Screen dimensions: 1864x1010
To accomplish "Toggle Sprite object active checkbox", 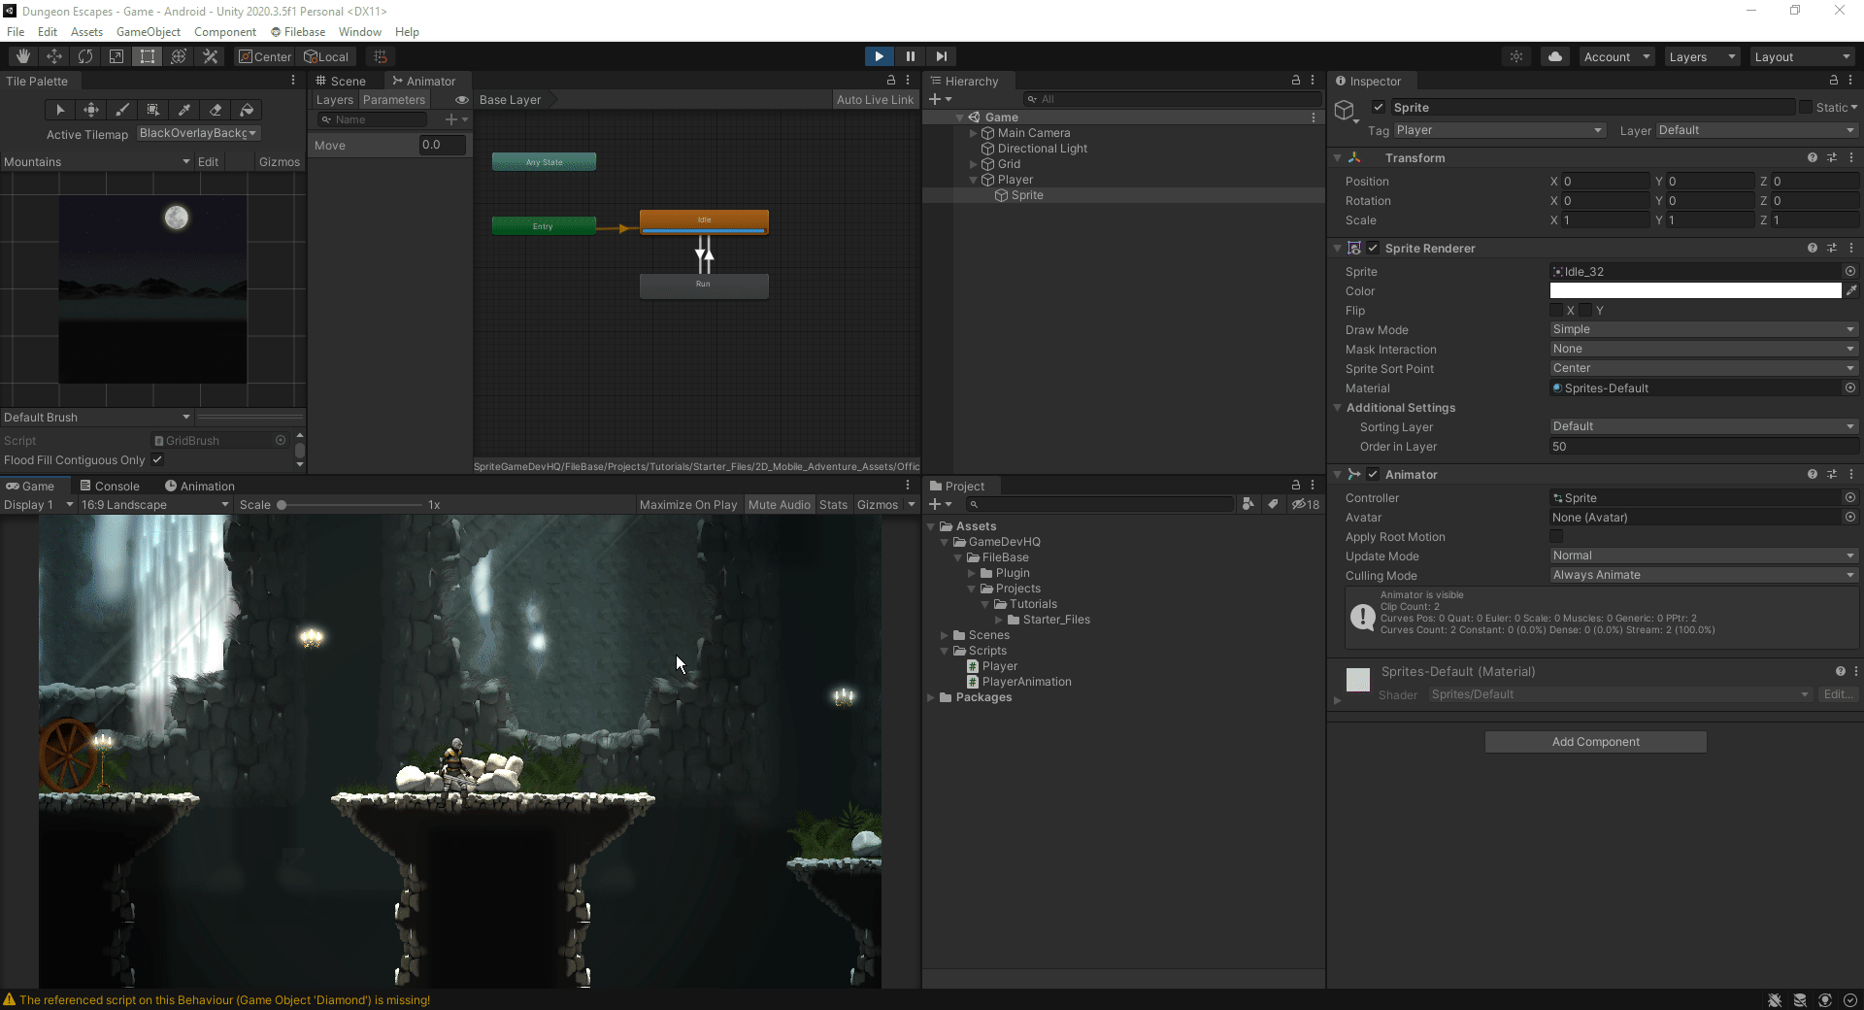I will [1379, 107].
